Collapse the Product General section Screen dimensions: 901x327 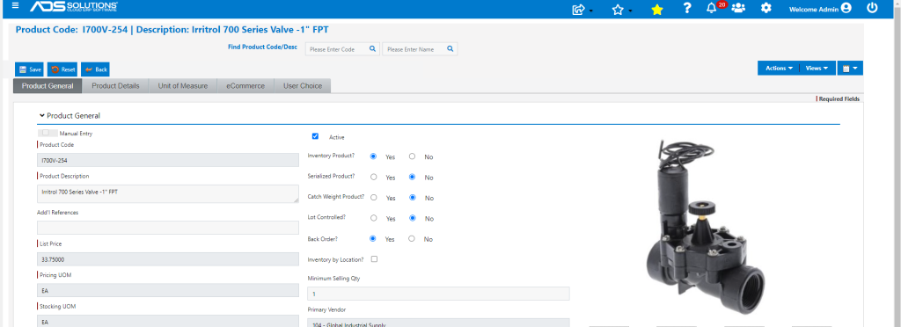coord(42,115)
